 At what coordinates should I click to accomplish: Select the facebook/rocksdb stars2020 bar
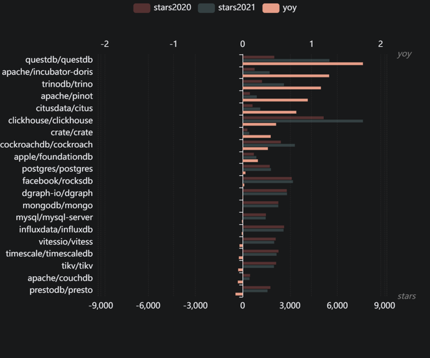coord(267,178)
